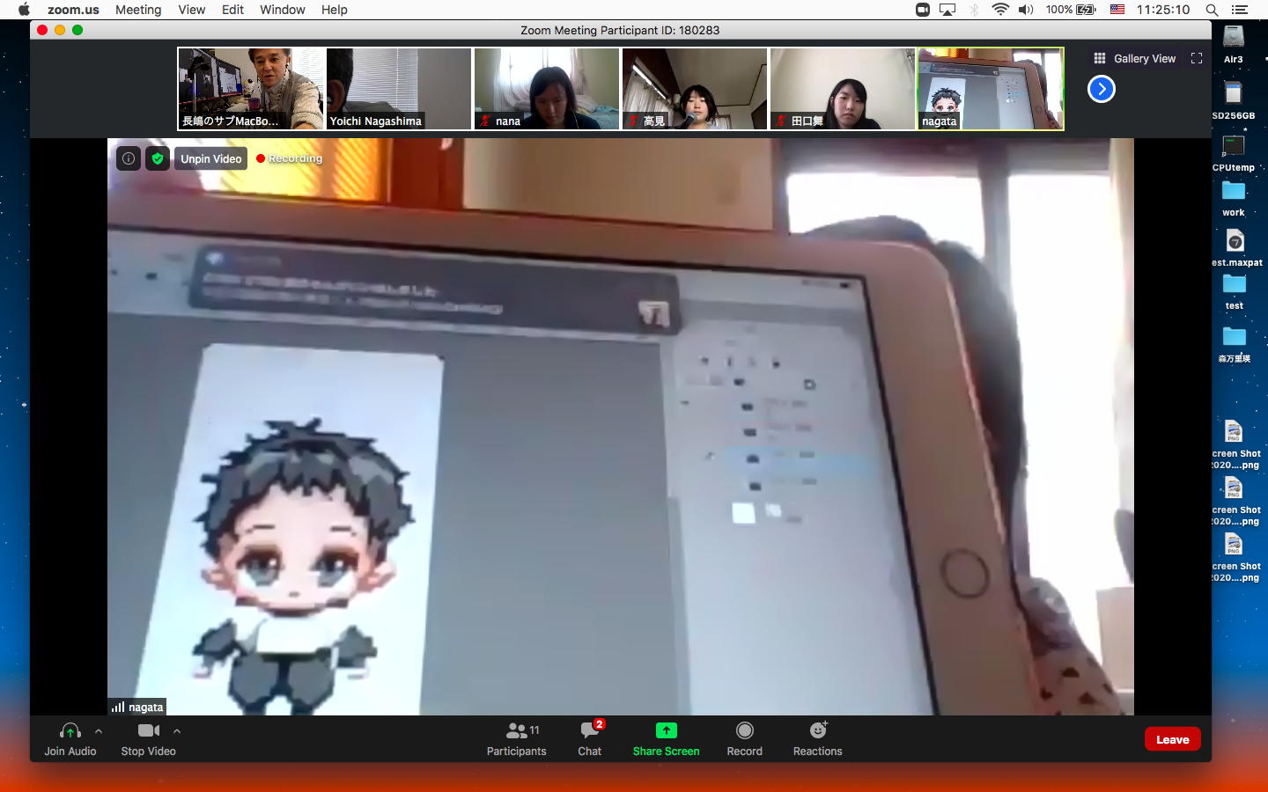1268x792 pixels.
Task: Open the Chat panel with unread messages
Action: [590, 739]
